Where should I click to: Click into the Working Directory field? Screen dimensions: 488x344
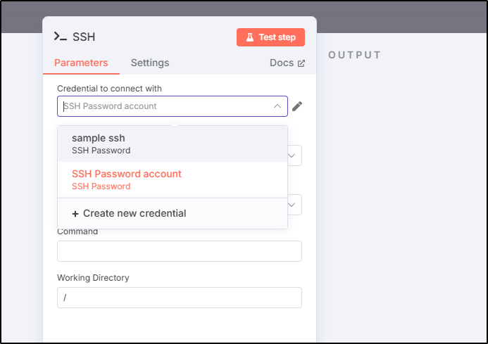coord(180,298)
